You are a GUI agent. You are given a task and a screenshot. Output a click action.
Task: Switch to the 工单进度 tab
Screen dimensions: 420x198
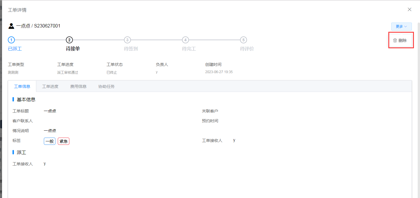pos(50,86)
